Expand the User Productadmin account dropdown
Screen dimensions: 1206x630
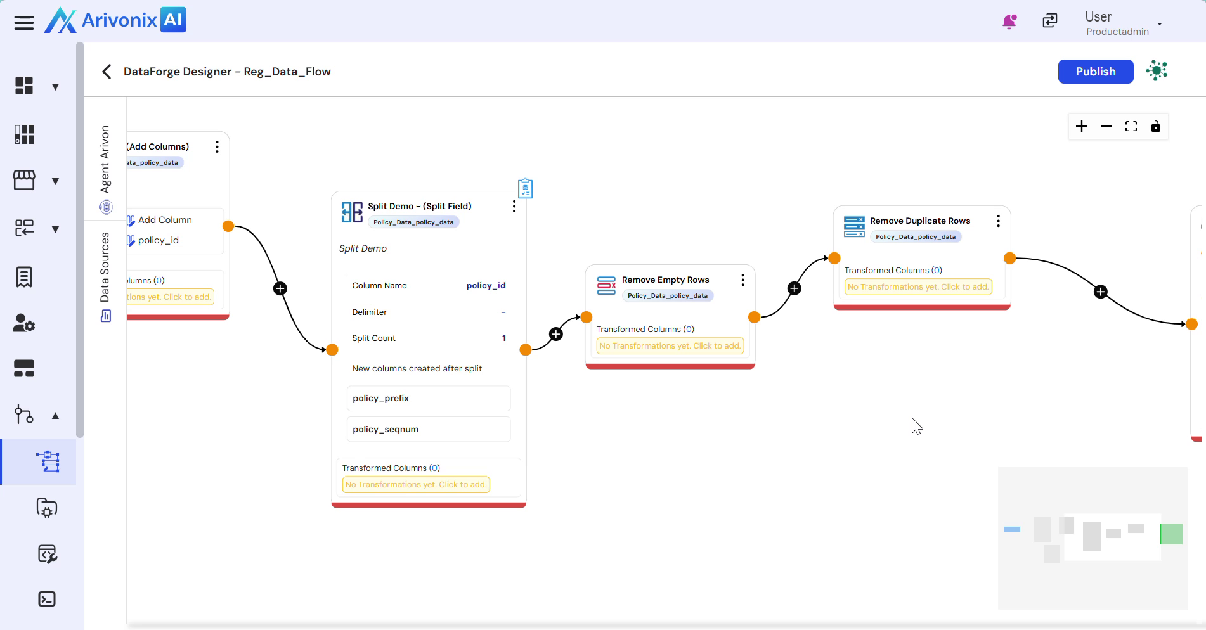1160,24
